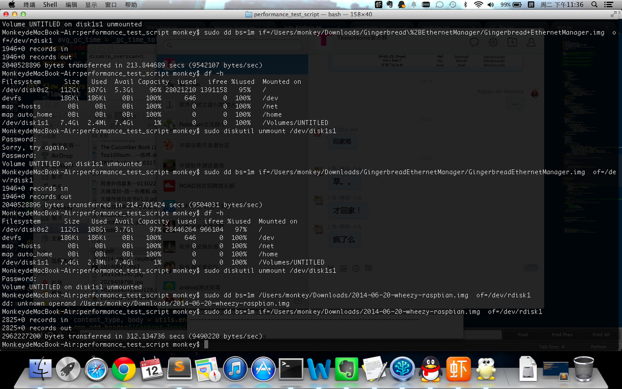Open Python syntax selector in Sublime
622x389 pixels.
598,347
